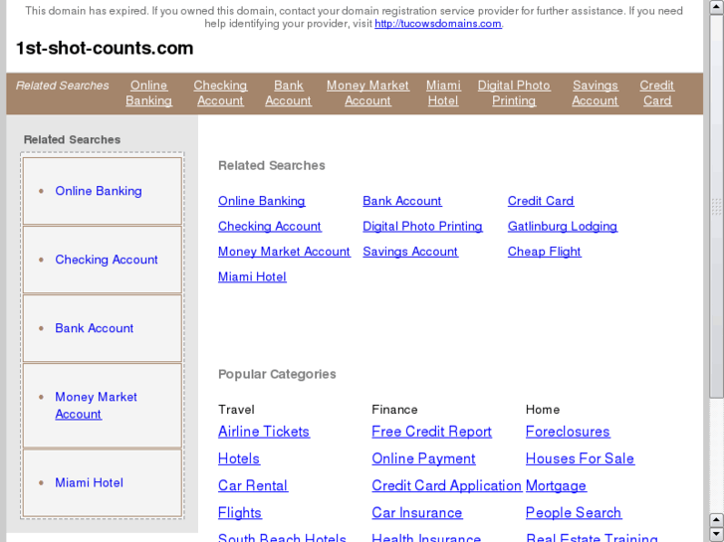Screen dimensions: 724x542
Task: Open Checking Account in the center Related Searches list
Action: (x=270, y=227)
